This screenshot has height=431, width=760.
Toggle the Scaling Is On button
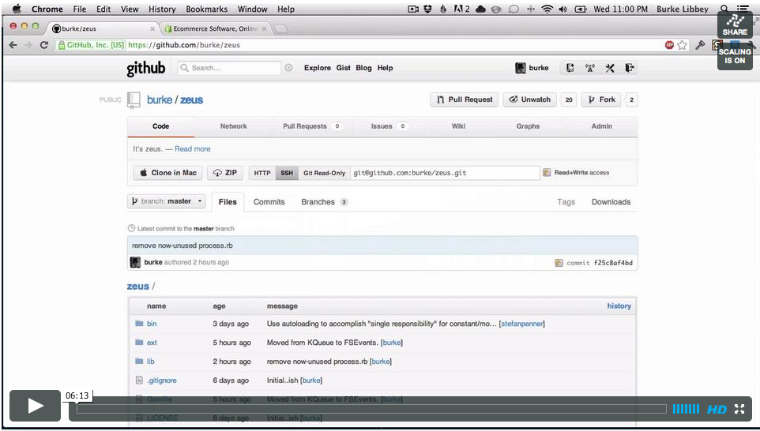735,56
